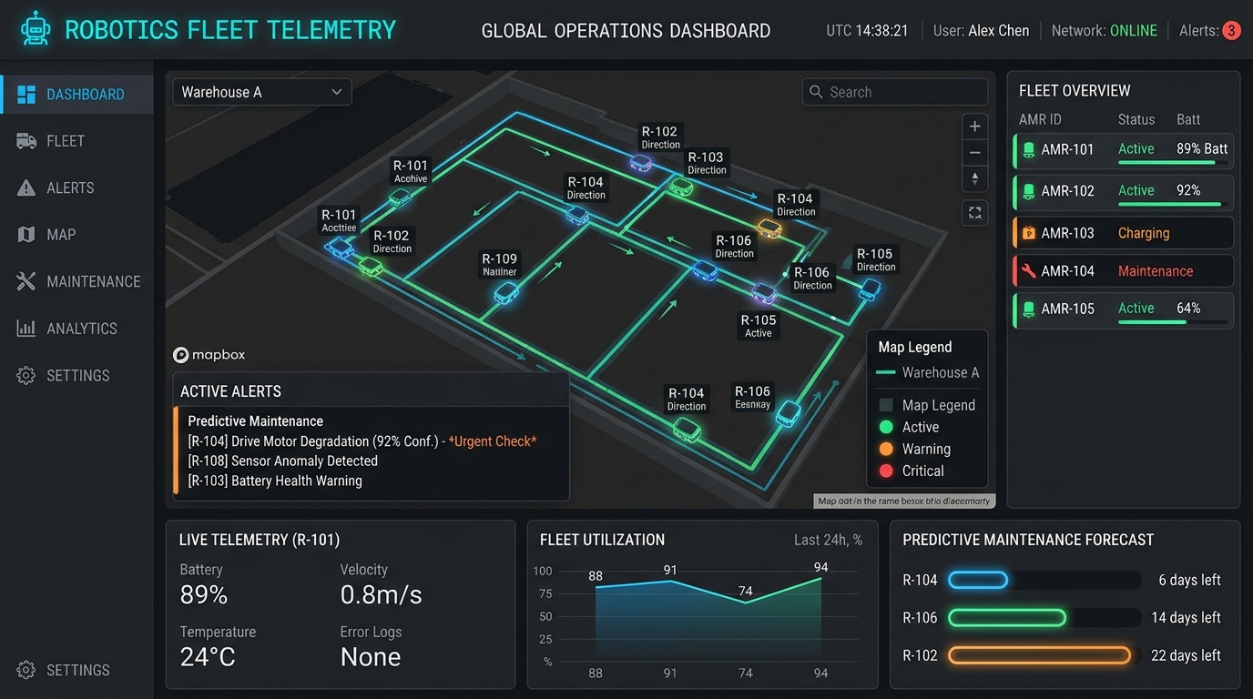This screenshot has width=1253, height=699.
Task: Expand the Warehouse A dropdown
Action: coord(262,92)
